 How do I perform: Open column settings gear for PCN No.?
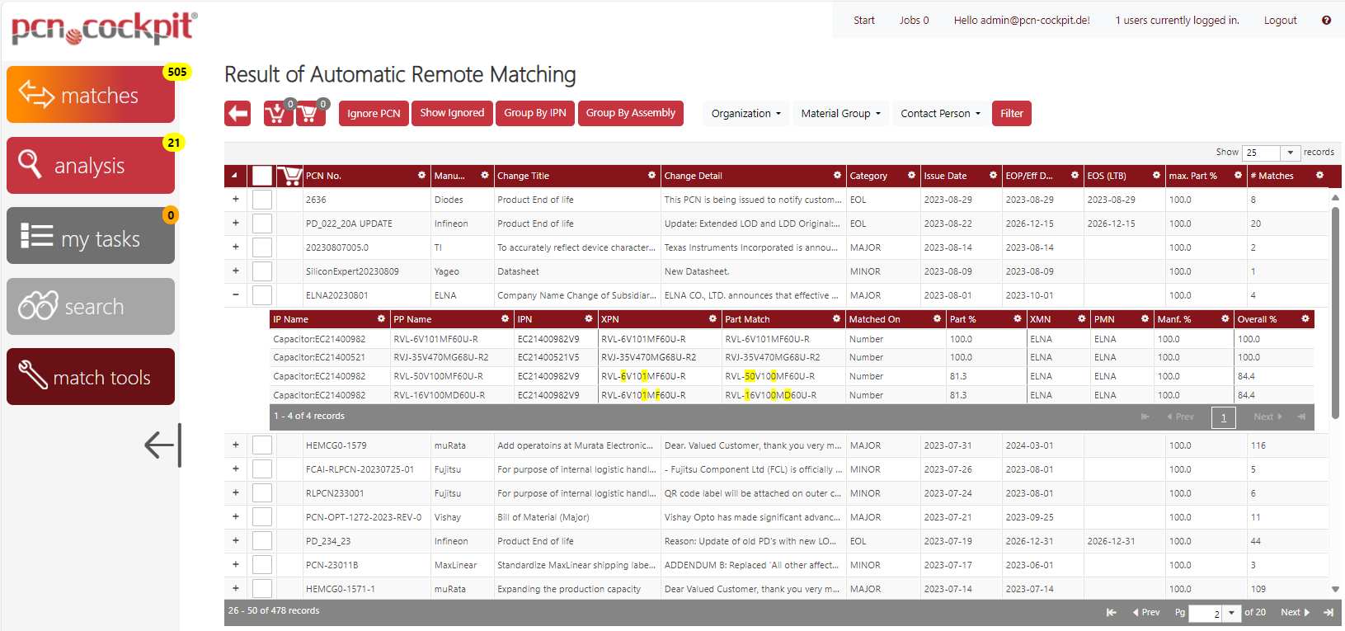(421, 176)
